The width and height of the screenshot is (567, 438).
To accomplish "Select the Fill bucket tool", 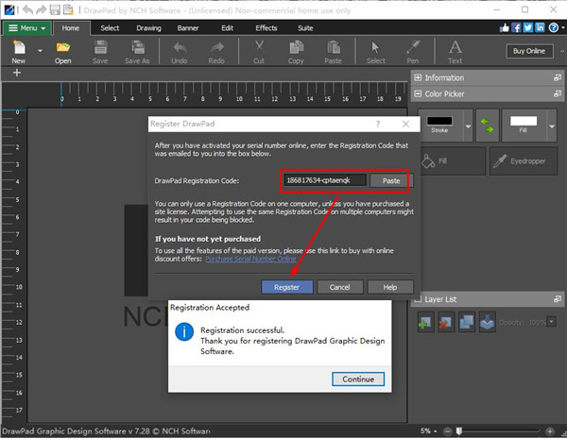I will (x=453, y=161).
